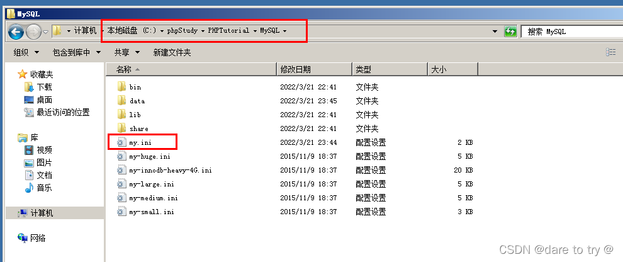Open the 音乐 library

[45, 188]
